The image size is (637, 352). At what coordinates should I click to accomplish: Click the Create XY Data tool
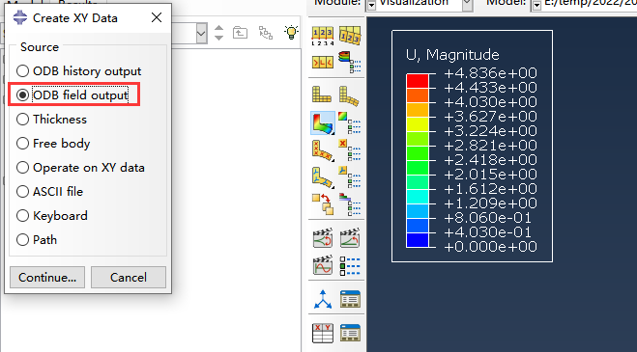323,333
